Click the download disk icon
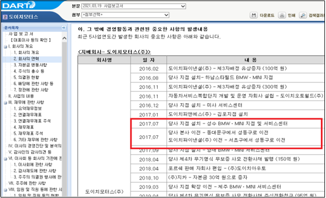326x198 pixels. pos(253,15)
